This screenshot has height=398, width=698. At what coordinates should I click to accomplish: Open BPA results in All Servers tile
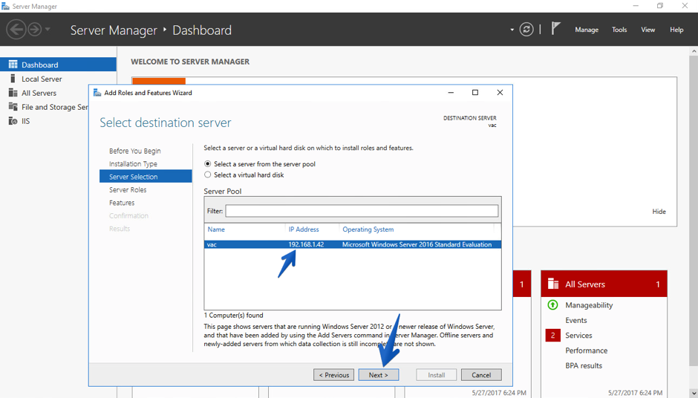[x=584, y=365]
